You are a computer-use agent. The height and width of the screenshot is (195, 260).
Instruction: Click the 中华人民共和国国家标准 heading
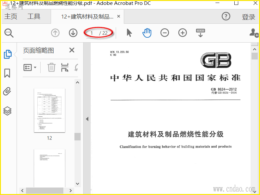pos(175,78)
